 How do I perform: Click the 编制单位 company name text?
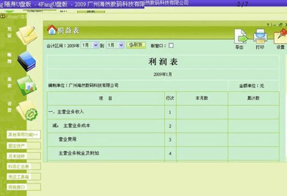(83, 85)
